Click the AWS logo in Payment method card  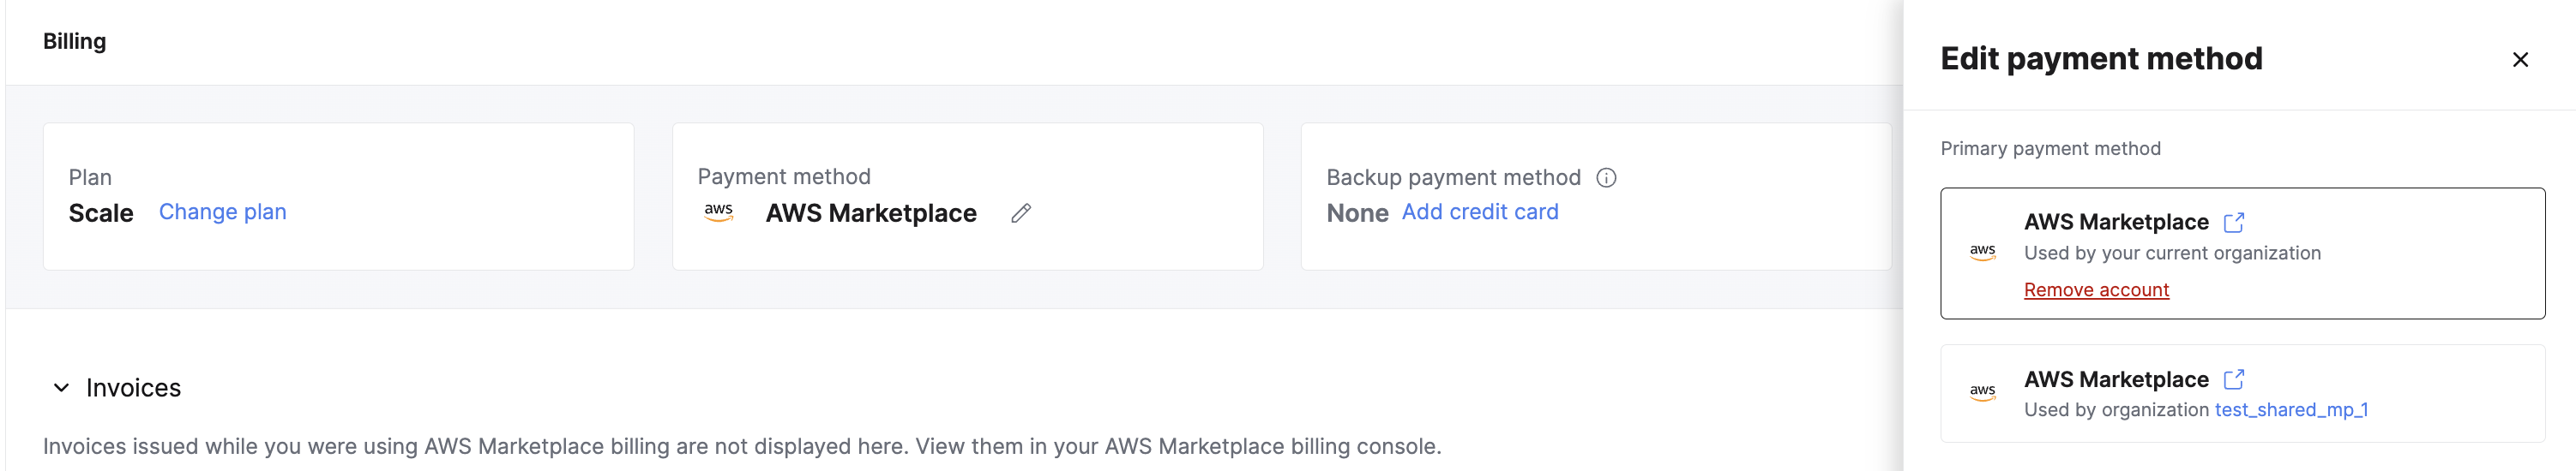(719, 212)
